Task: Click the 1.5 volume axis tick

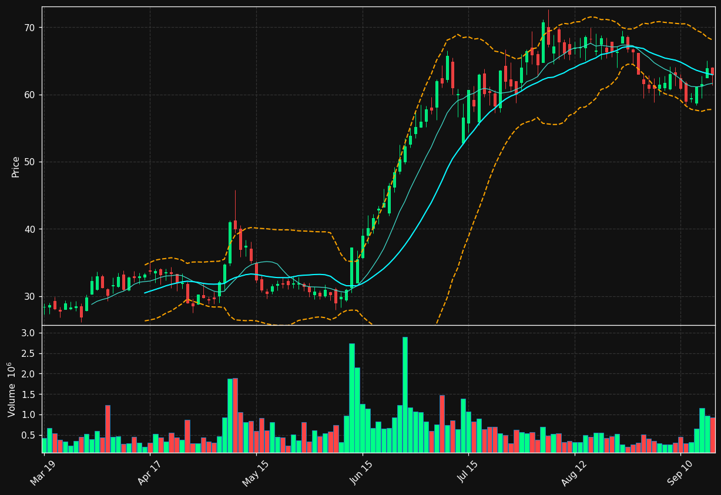Action: point(28,394)
